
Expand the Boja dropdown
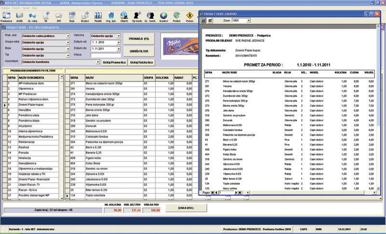68,49
